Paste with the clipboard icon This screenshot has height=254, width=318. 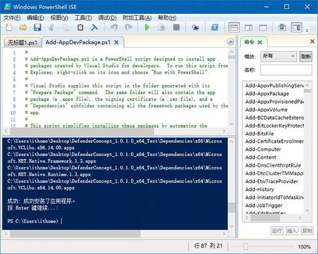(81, 28)
